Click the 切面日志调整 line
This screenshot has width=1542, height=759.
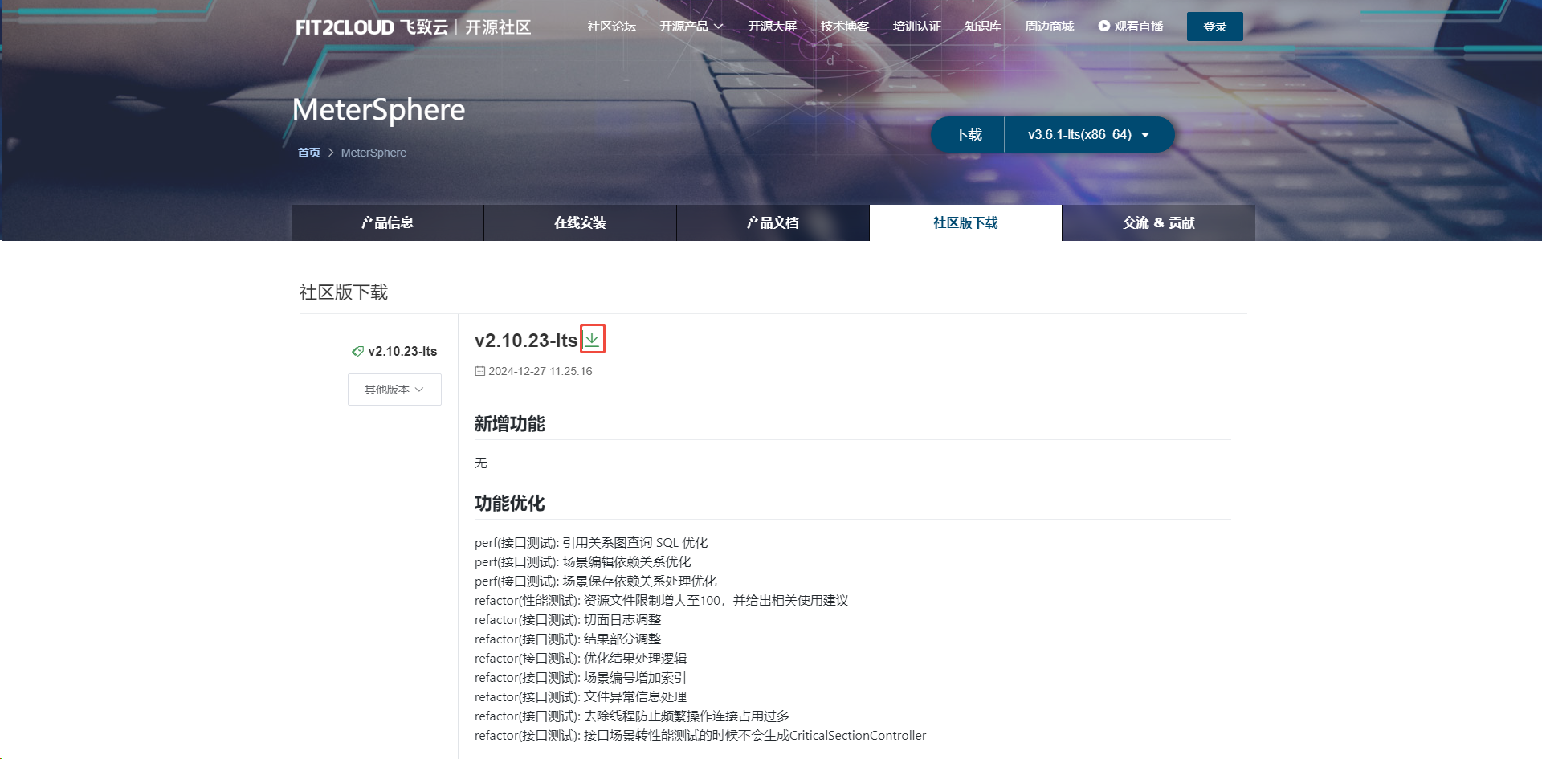568,620
